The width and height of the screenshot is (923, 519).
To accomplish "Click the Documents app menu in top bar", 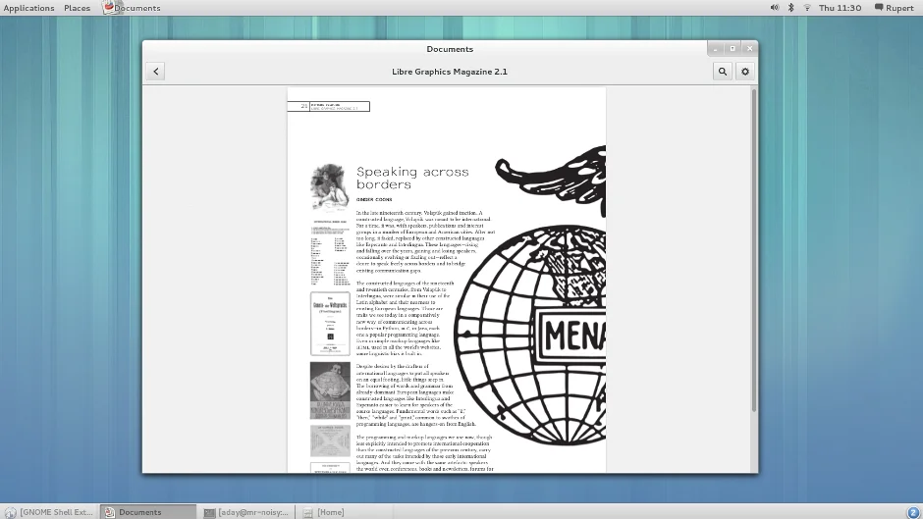I will (x=132, y=8).
